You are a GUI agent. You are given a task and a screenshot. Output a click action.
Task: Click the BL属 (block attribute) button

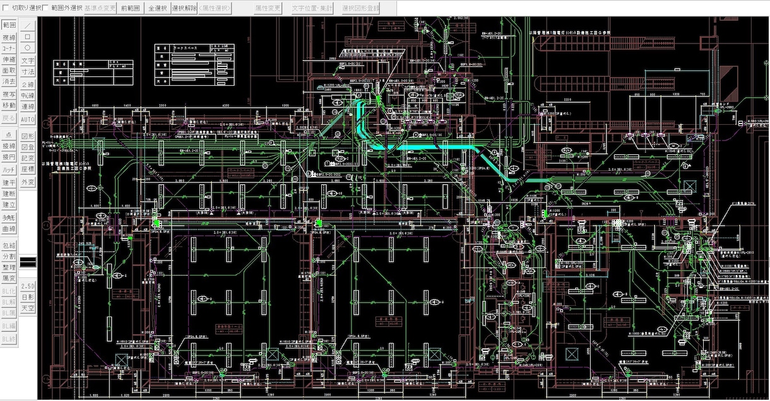click(9, 313)
